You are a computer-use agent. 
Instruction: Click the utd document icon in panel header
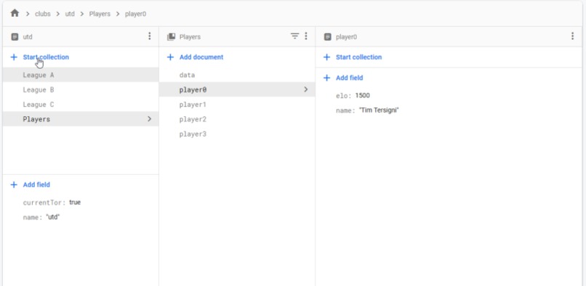pyautogui.click(x=15, y=36)
